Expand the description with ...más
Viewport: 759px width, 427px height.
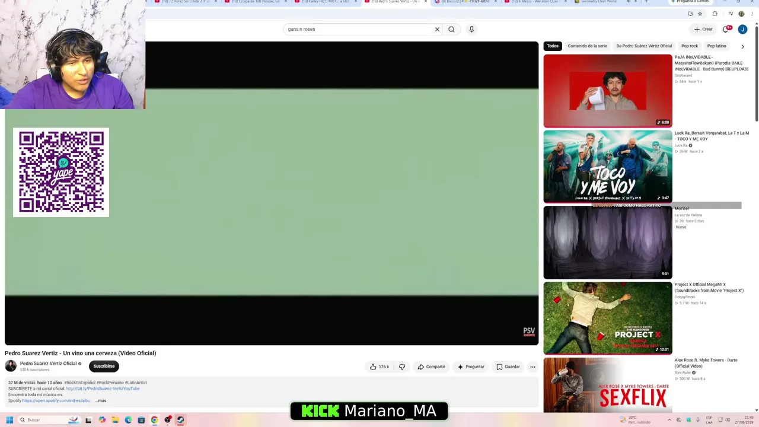pyautogui.click(x=101, y=401)
